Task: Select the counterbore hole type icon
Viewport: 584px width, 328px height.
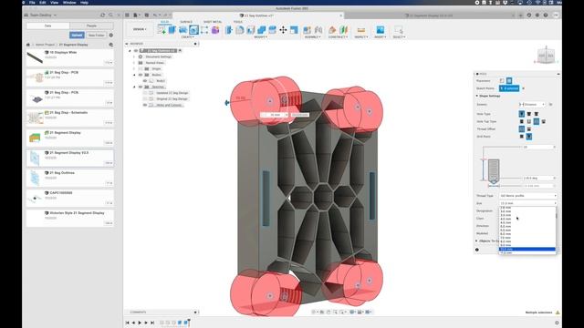Action: [x=529, y=114]
